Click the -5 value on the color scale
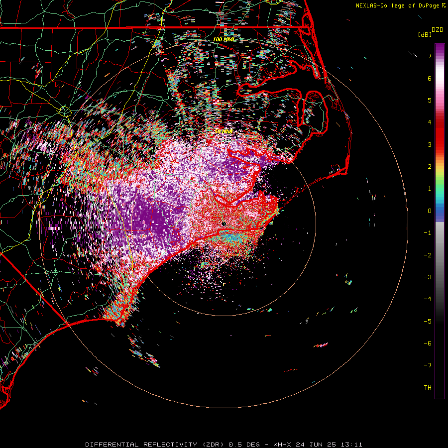448x448 pixels. pos(428,322)
